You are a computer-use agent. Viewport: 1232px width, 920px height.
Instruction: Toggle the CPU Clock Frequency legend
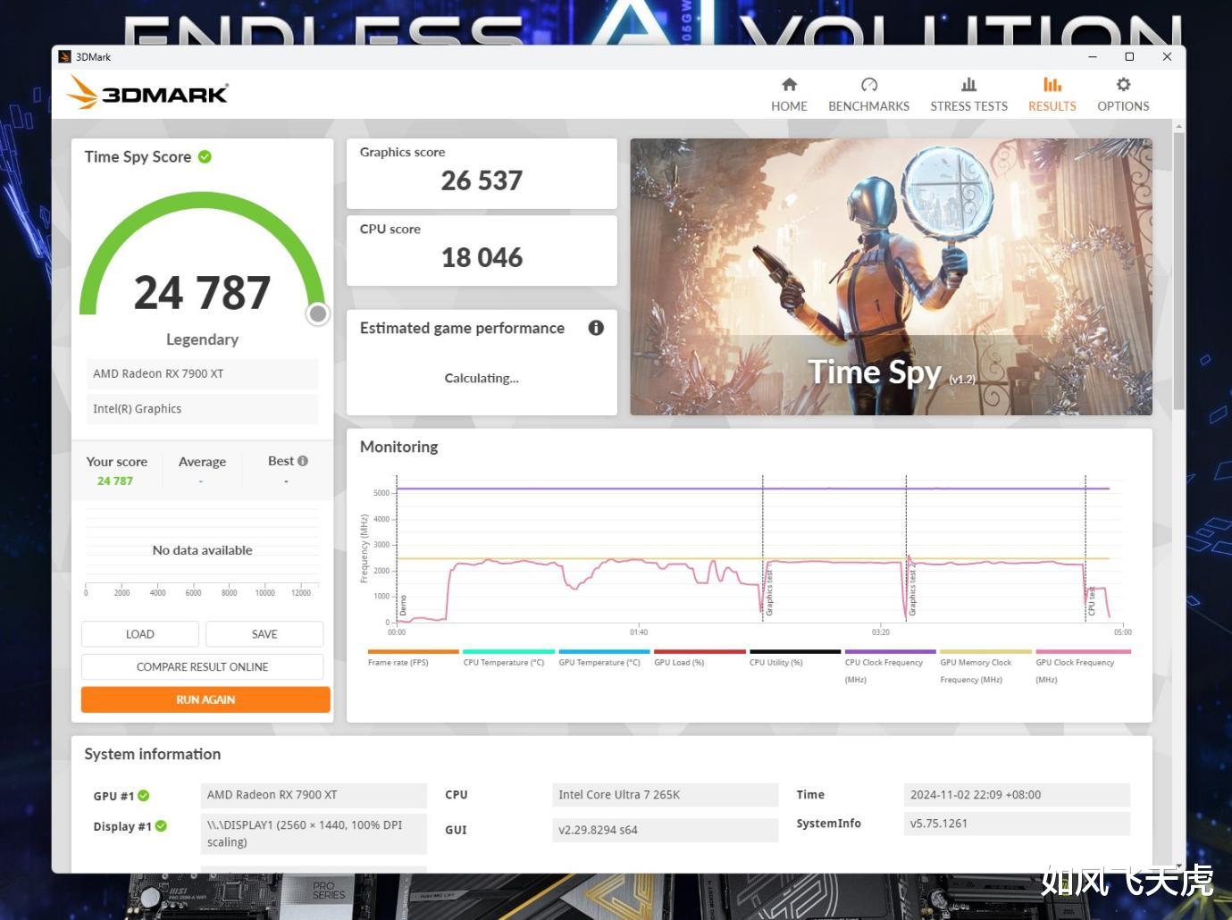(890, 667)
